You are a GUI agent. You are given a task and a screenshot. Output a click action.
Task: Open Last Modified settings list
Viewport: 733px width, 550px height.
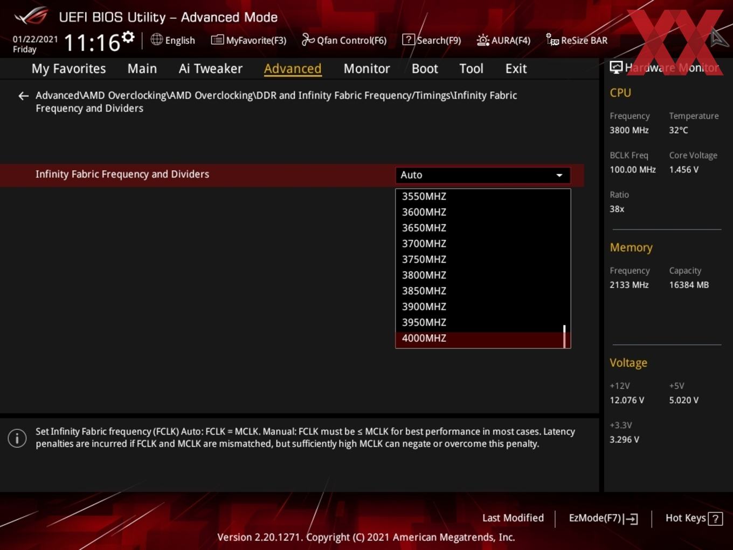(513, 518)
